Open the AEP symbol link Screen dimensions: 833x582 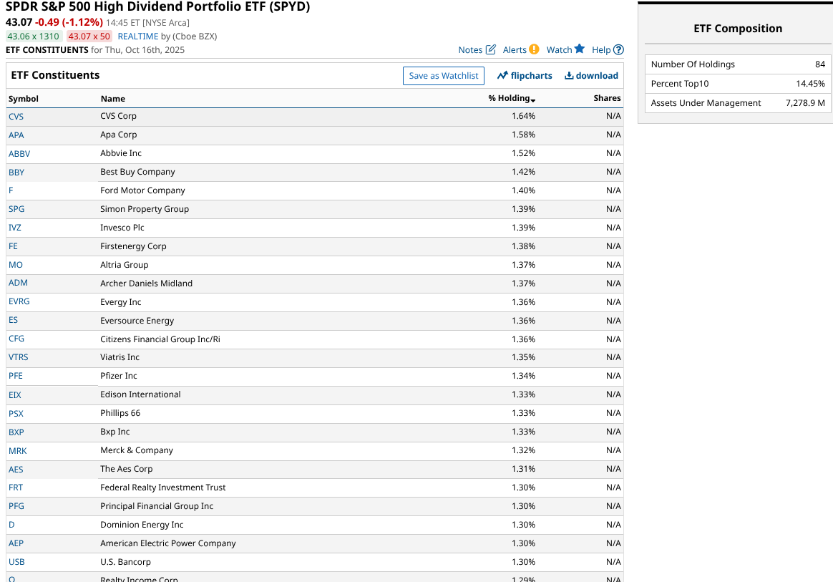tap(16, 543)
